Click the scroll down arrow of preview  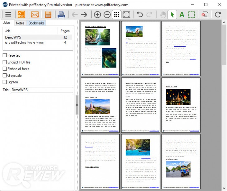[x=224, y=188]
